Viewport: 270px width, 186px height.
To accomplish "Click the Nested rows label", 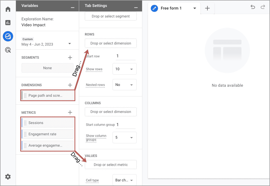I will [95, 85].
